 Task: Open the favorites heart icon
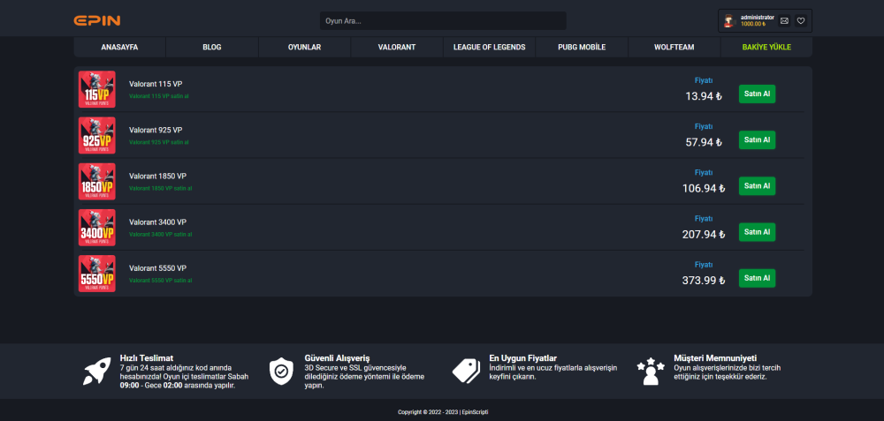click(x=801, y=21)
